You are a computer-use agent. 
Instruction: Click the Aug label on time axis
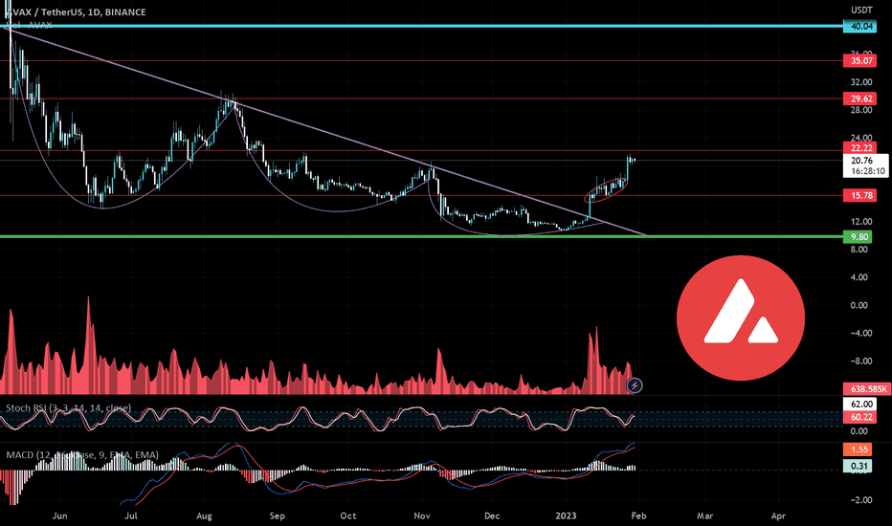pos(204,515)
